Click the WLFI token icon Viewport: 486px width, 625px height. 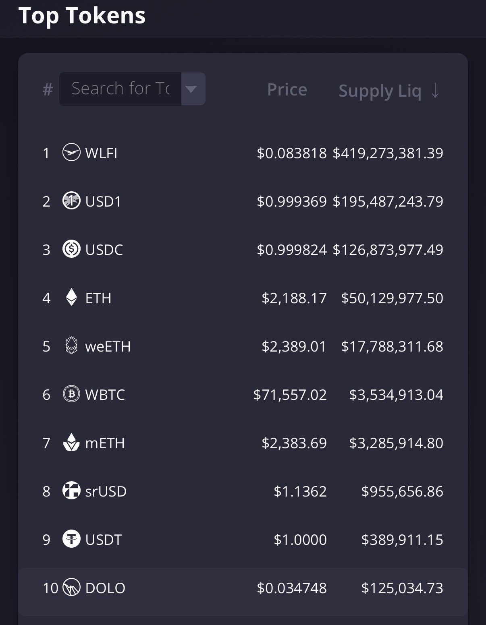(71, 153)
